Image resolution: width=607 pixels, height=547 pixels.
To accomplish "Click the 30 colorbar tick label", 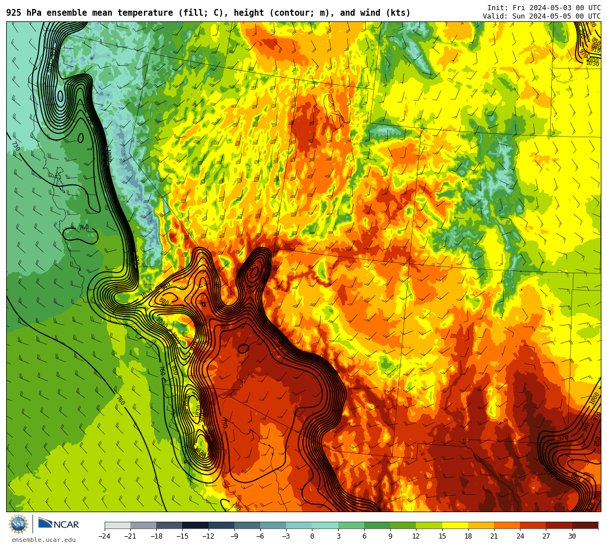I will click(x=572, y=536).
